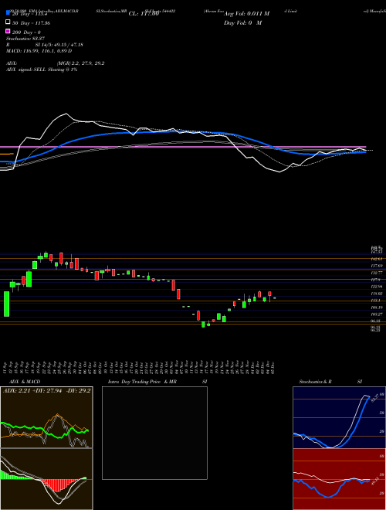Open the ADX indicator chart thumbnail
The image size is (386, 510).
coord(46,417)
